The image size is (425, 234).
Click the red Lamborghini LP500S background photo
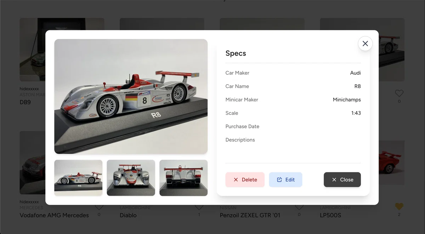[x=392, y=163]
